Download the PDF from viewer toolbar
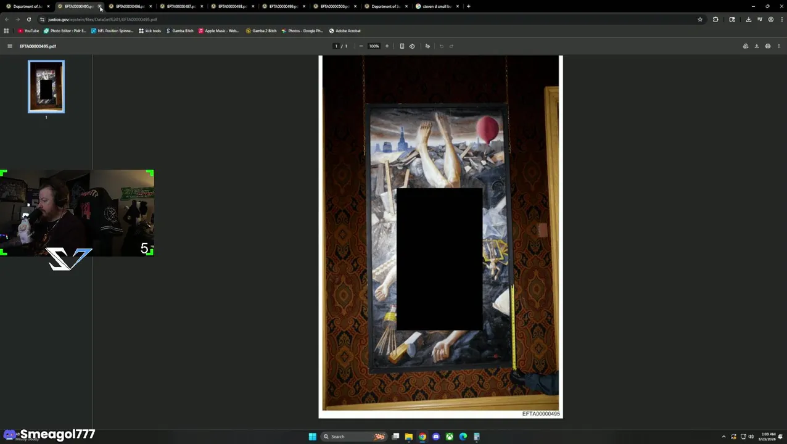 coord(757,46)
